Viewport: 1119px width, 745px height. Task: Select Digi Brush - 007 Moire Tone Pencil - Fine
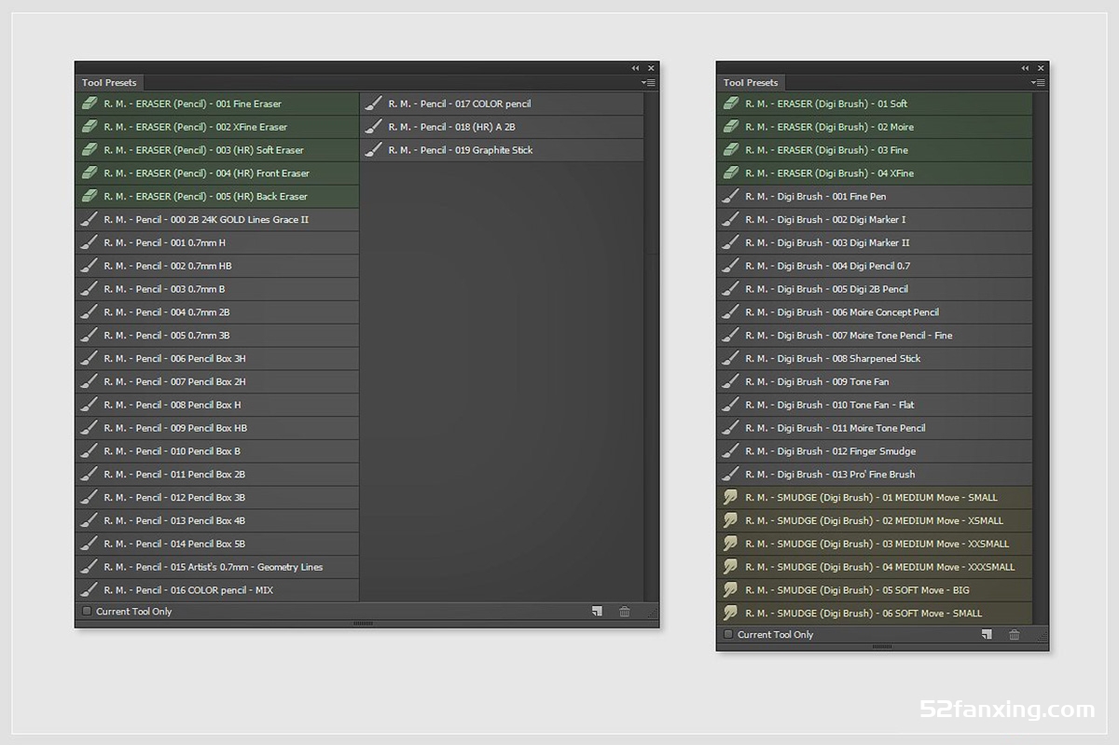875,335
